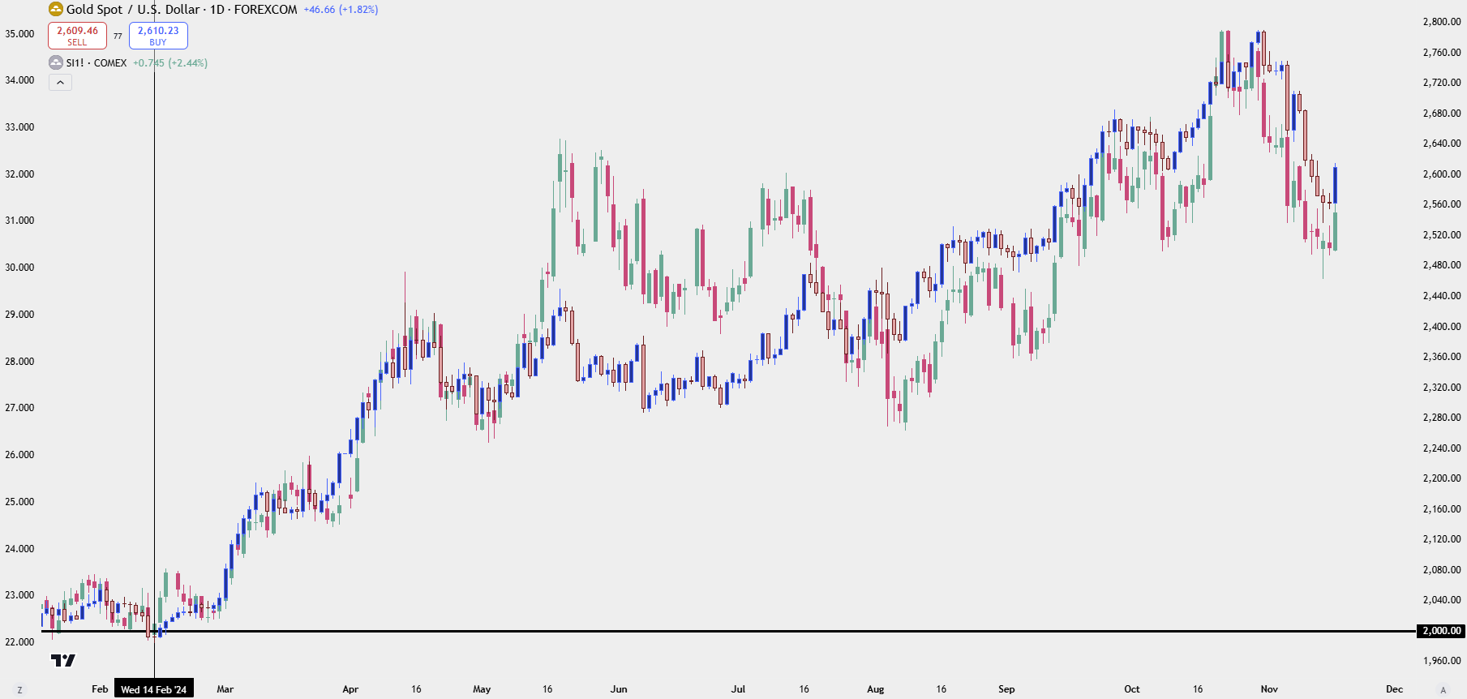This screenshot has height=699, width=1467.
Task: Click the 2,000.00 price label on the axis
Action: pyautogui.click(x=1441, y=631)
